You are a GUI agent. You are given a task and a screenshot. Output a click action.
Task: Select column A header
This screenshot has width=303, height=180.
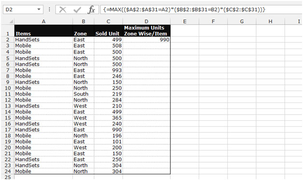[43, 21]
